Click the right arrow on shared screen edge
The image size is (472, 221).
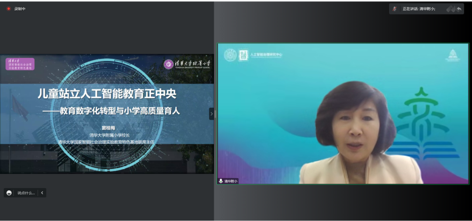tap(212, 114)
